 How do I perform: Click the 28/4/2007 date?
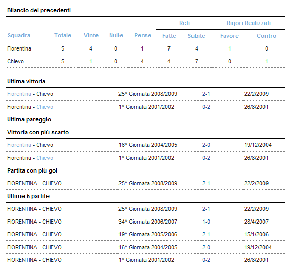(256, 222)
